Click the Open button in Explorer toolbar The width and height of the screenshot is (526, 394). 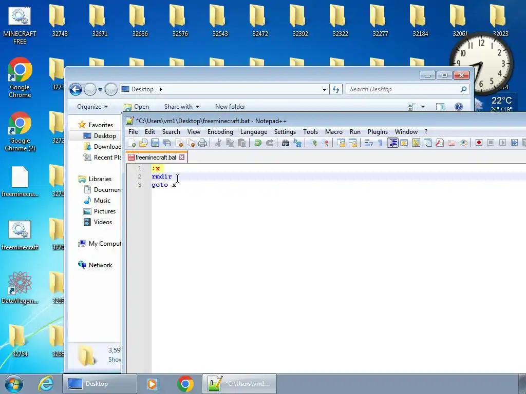pos(137,107)
